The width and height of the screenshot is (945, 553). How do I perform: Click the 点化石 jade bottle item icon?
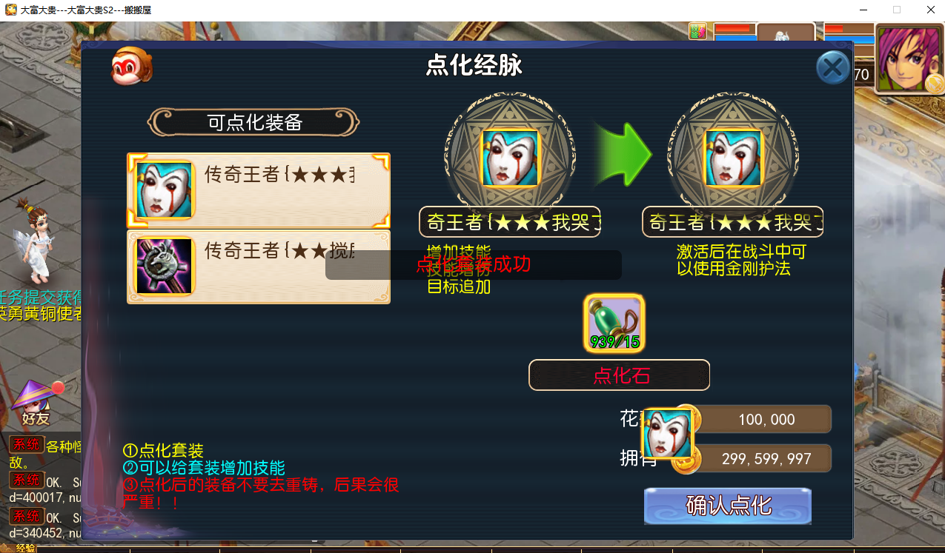[614, 323]
